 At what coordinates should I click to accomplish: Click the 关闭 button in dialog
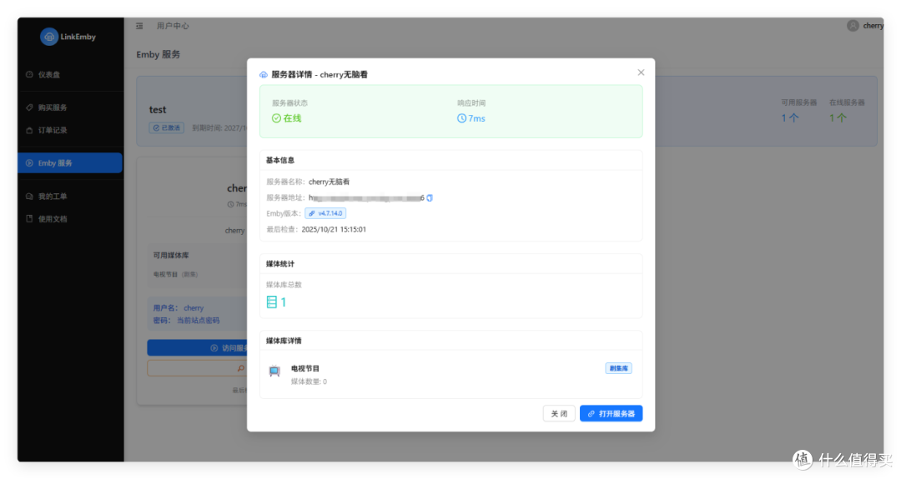tap(559, 413)
